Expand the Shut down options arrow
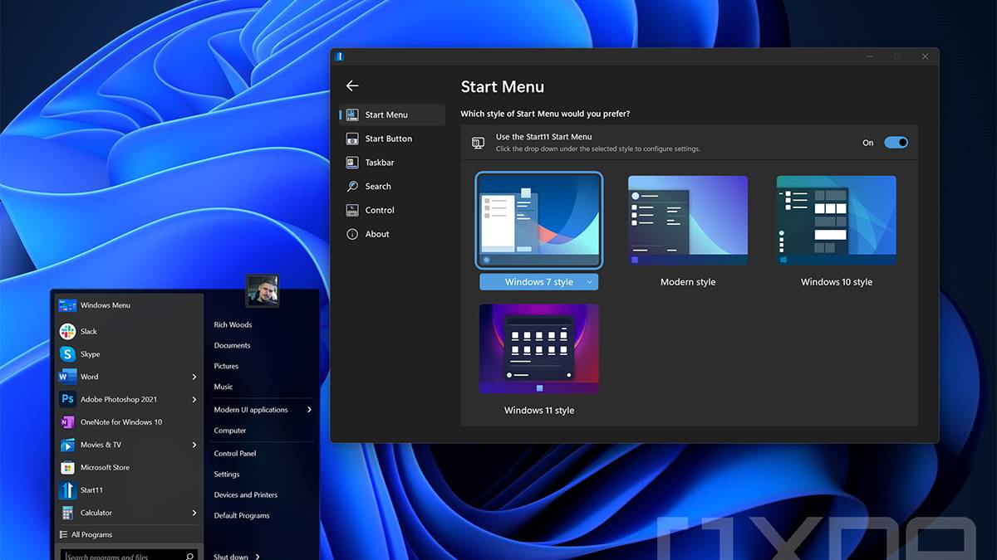This screenshot has height=560, width=997. pos(258,557)
